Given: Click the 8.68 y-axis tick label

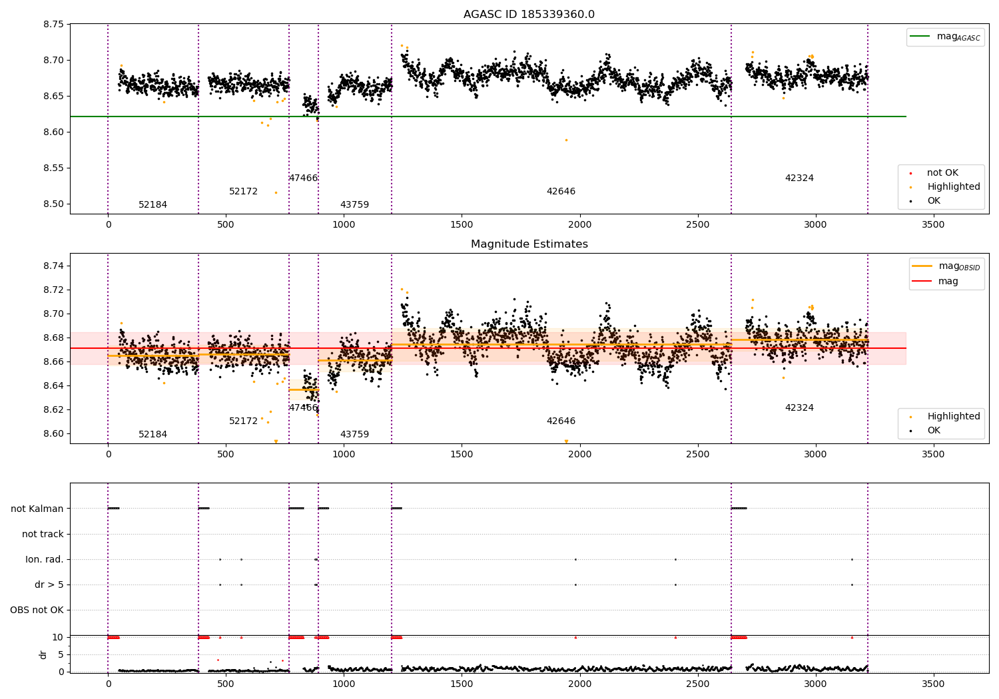Looking at the screenshot, I should [53, 338].
